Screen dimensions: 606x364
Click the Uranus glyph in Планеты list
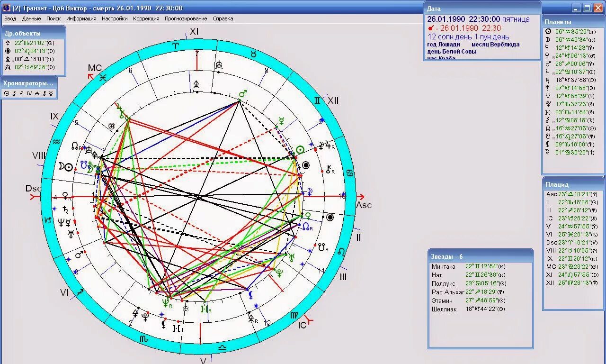(x=548, y=88)
